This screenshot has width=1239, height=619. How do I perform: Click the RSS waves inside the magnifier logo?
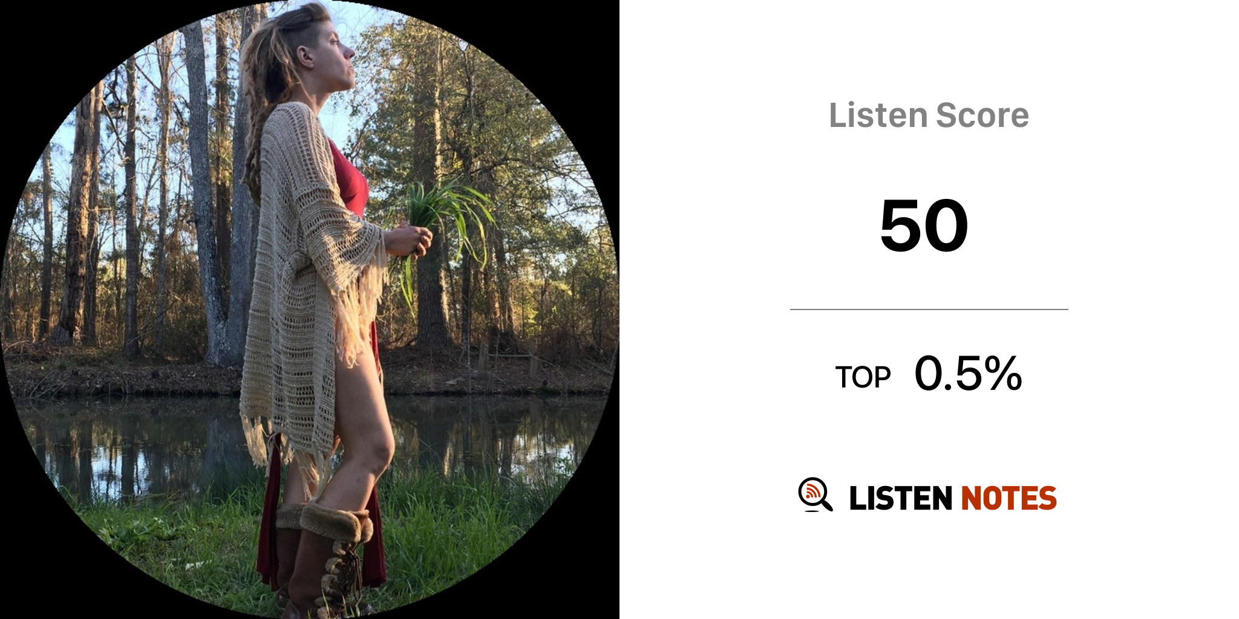(812, 491)
